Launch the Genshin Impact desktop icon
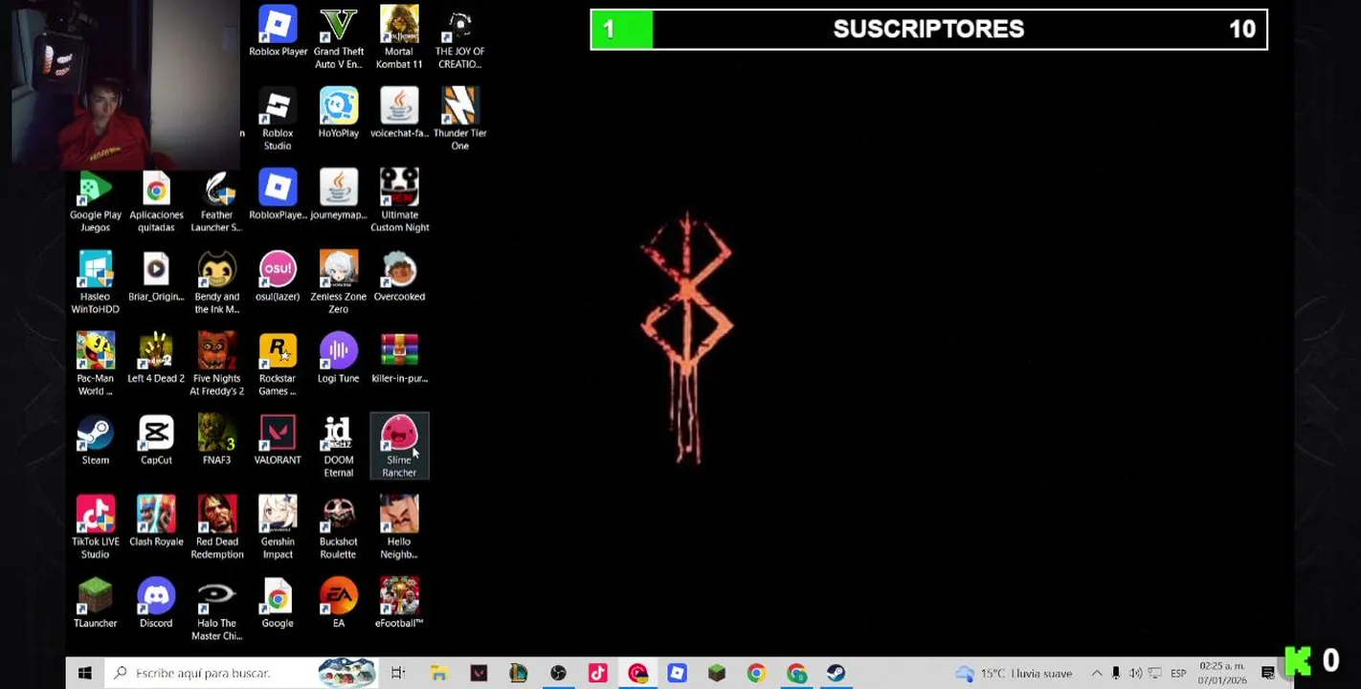Screen dimensions: 1361x689 pyautogui.click(x=278, y=527)
